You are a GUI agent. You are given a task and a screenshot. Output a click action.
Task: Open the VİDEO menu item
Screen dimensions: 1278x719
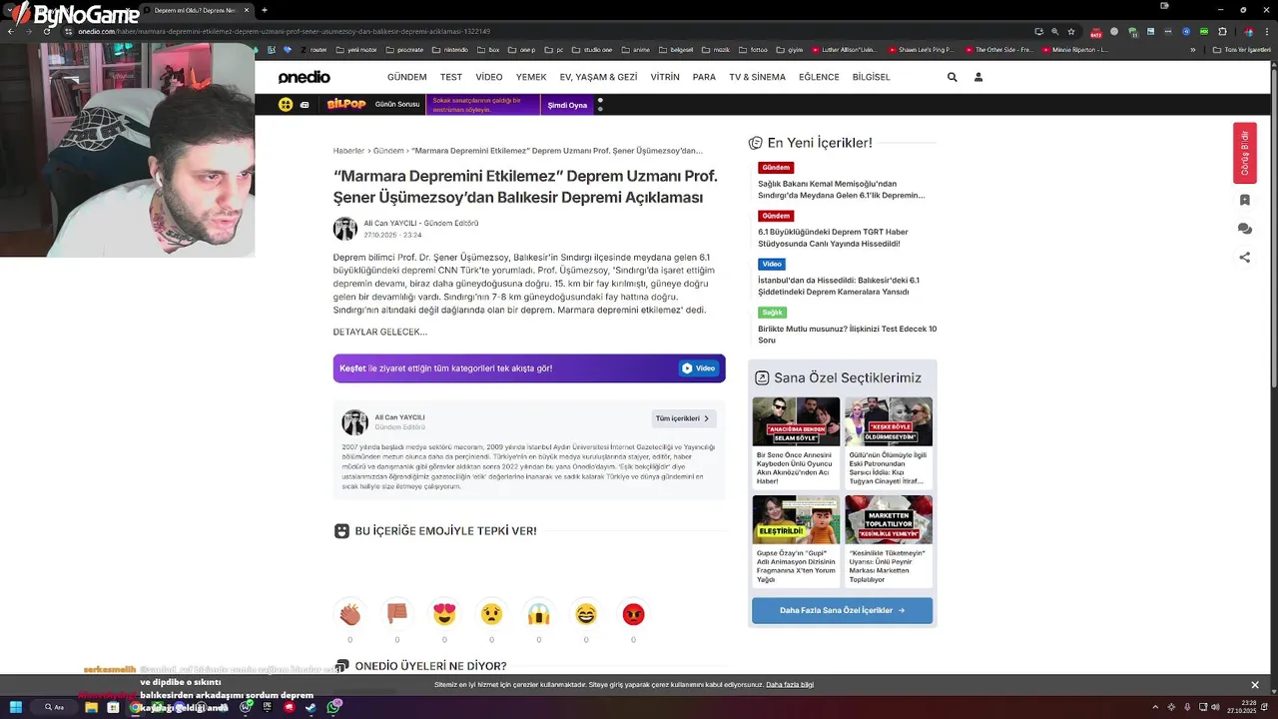489,77
